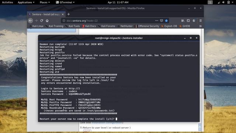Open a new Firefox tab
Viewport: 236px width, 133px height.
69,14
